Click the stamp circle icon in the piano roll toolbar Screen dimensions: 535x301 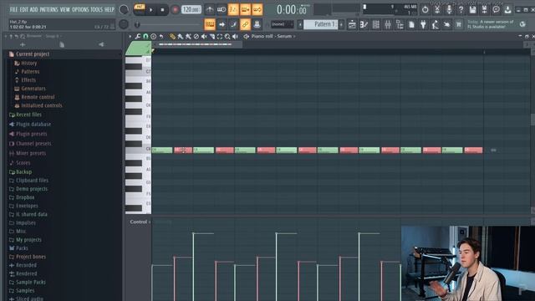point(154,37)
